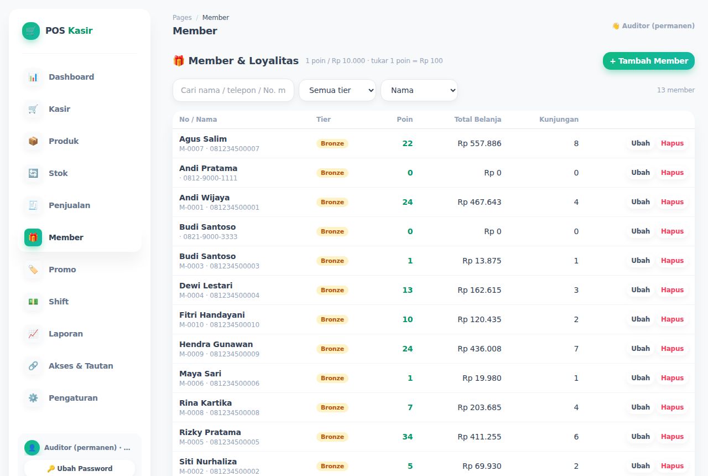Open the Nama sort dropdown
Image resolution: width=708 pixels, height=476 pixels.
click(x=419, y=90)
